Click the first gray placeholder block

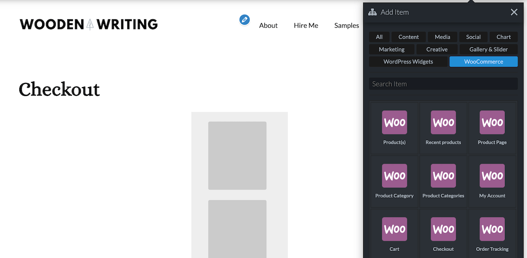[x=237, y=156]
